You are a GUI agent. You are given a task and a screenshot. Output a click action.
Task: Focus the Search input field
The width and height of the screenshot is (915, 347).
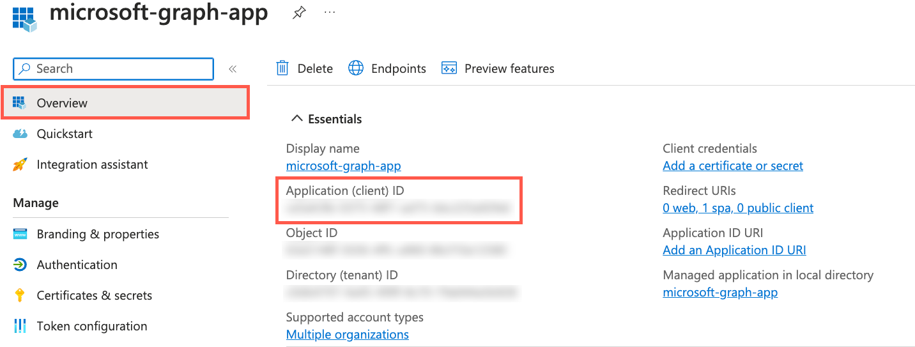click(114, 69)
